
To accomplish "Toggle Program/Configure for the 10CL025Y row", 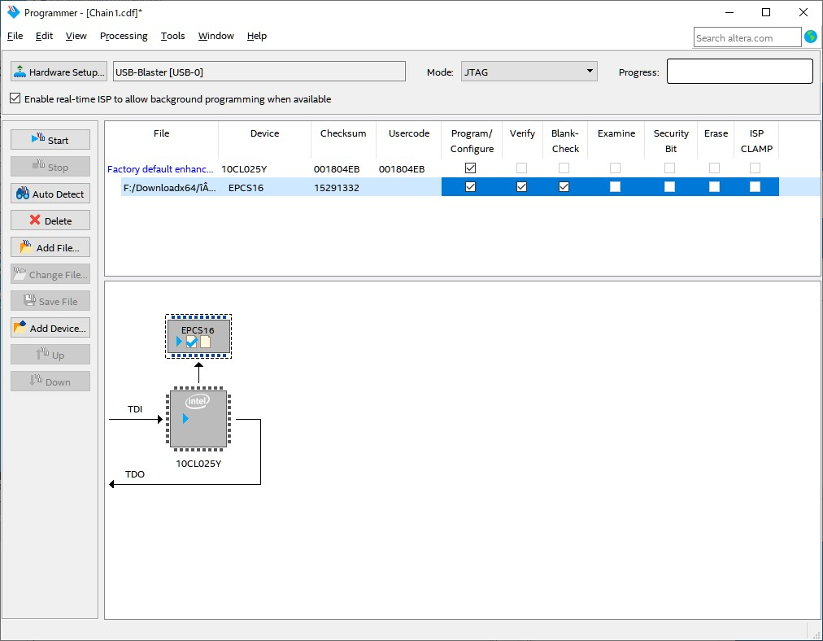I will [470, 168].
